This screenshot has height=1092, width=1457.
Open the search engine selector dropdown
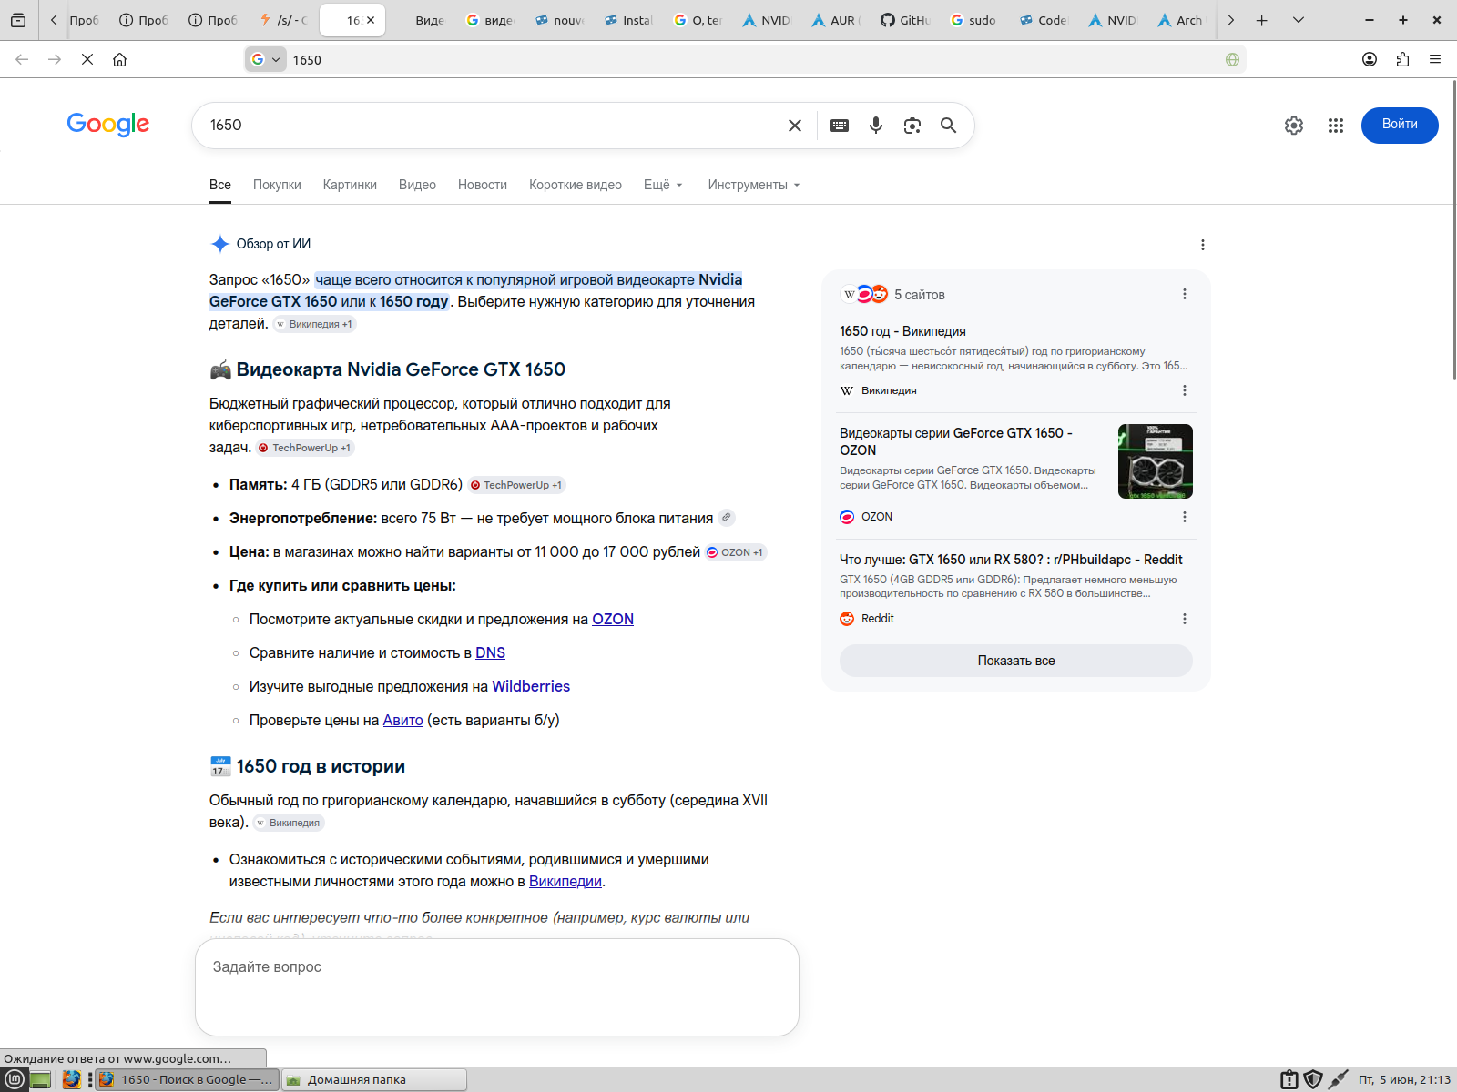pos(266,60)
